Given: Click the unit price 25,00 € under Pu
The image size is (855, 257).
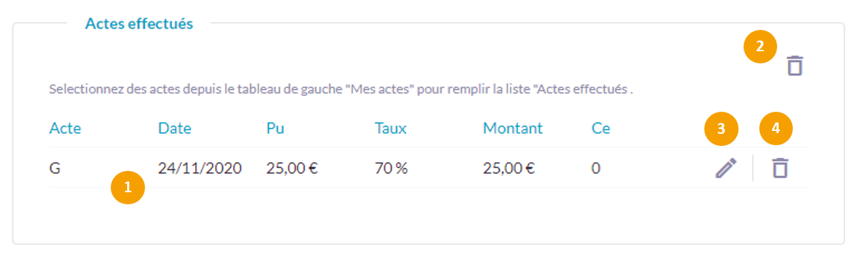Looking at the screenshot, I should click(x=292, y=168).
